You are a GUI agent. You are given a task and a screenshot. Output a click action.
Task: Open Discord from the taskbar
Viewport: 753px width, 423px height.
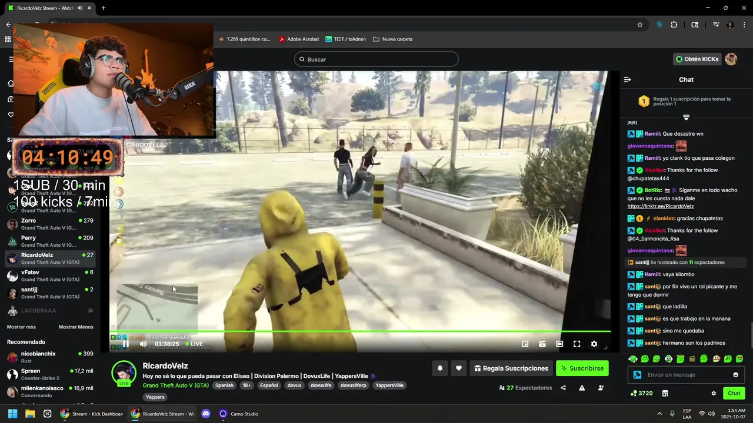tap(206, 414)
